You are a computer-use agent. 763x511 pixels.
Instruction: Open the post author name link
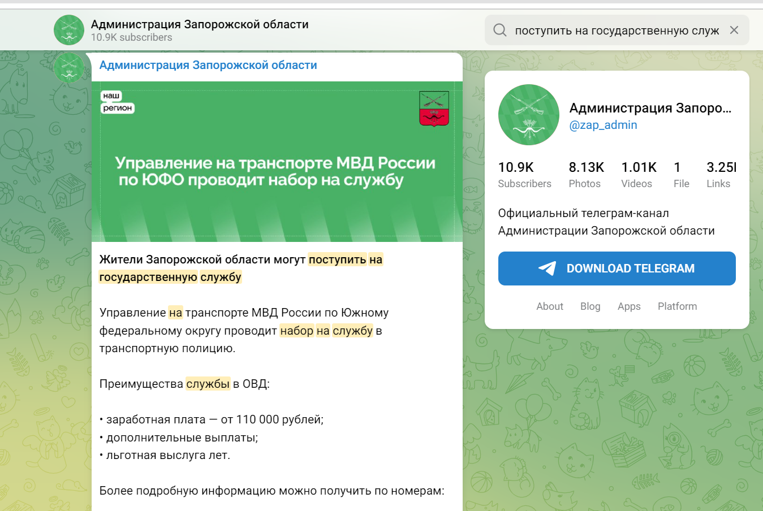click(208, 65)
